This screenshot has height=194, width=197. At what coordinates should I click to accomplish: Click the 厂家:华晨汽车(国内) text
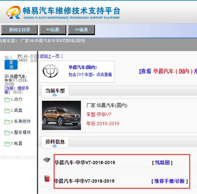(x=107, y=105)
